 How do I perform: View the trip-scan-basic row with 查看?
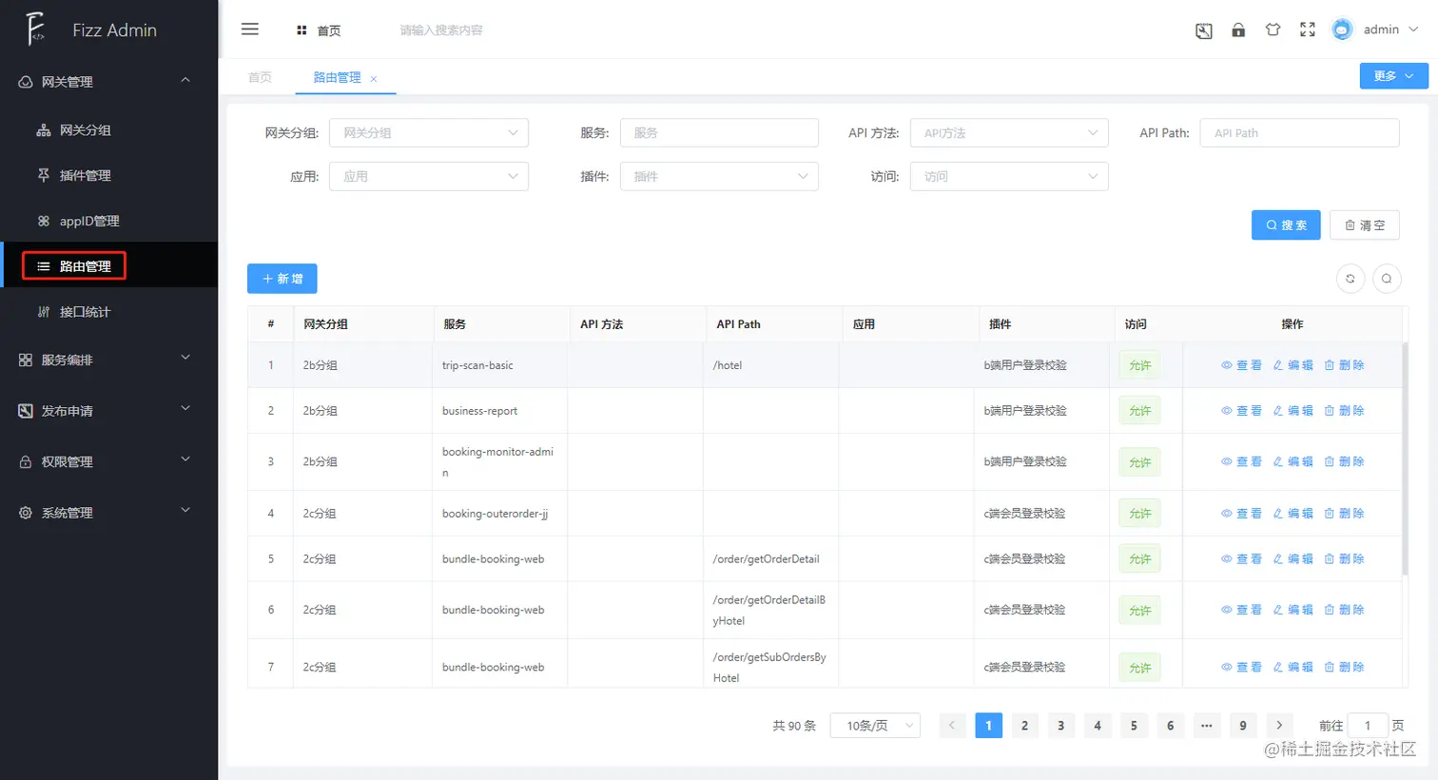click(x=1241, y=365)
